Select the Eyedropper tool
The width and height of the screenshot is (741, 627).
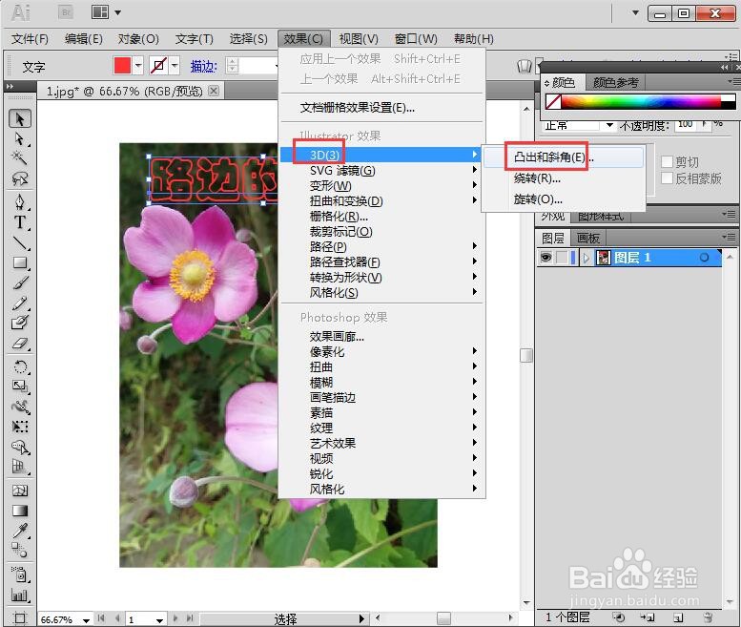(19, 531)
